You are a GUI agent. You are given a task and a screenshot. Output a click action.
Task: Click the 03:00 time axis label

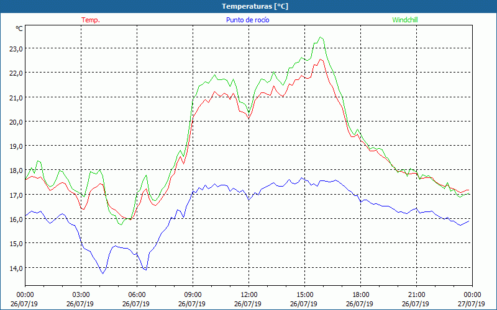81,295
